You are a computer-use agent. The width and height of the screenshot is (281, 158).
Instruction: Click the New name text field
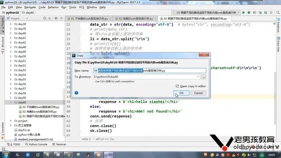point(149,71)
